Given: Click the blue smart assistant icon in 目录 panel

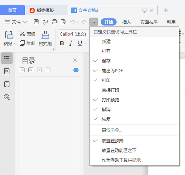Looking at the screenshot, I should pos(76,70).
